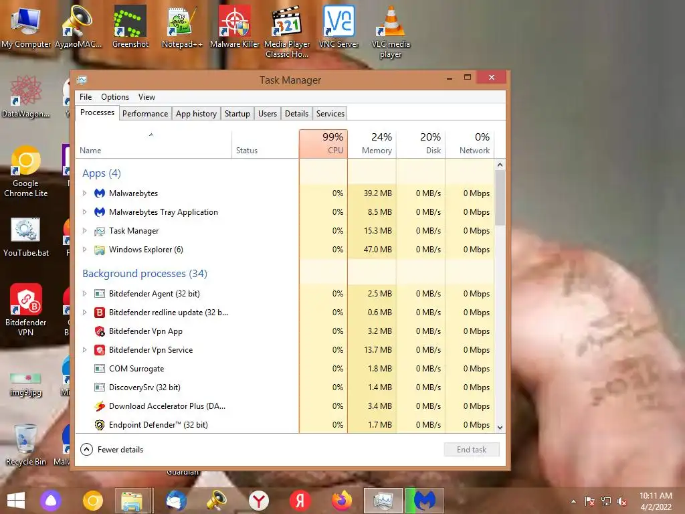Open the VNC Server desktop shortcut
This screenshot has width=685, height=514.
click(338, 27)
